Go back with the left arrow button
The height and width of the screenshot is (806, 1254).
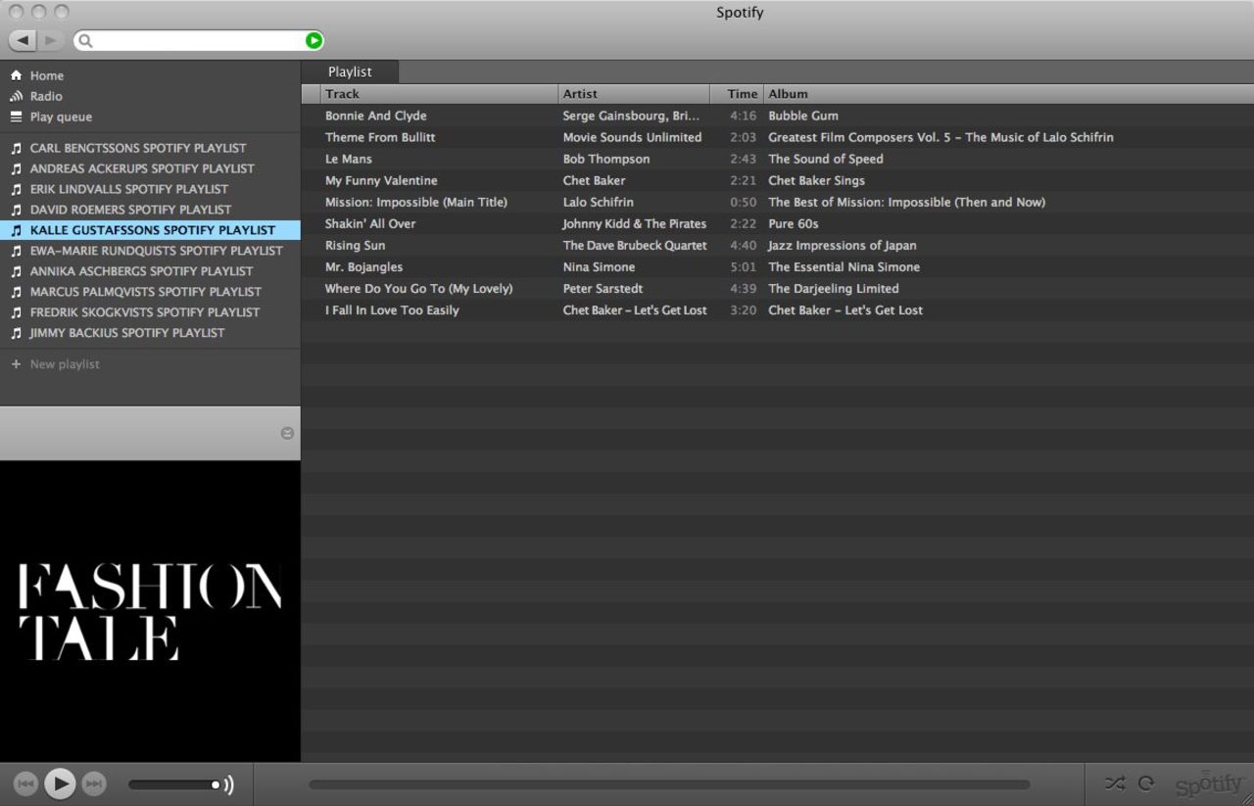(x=23, y=40)
